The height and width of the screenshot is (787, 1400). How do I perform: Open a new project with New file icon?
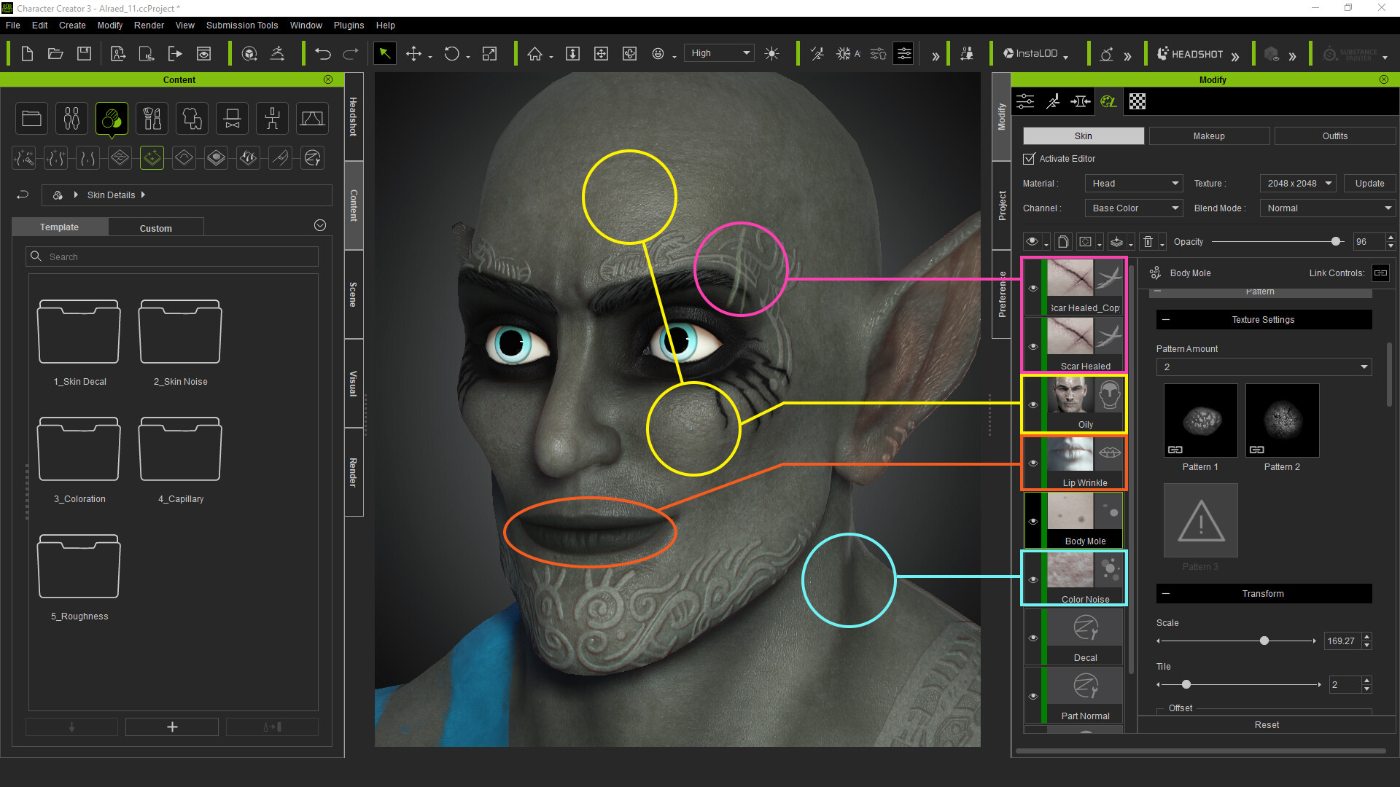(27, 52)
